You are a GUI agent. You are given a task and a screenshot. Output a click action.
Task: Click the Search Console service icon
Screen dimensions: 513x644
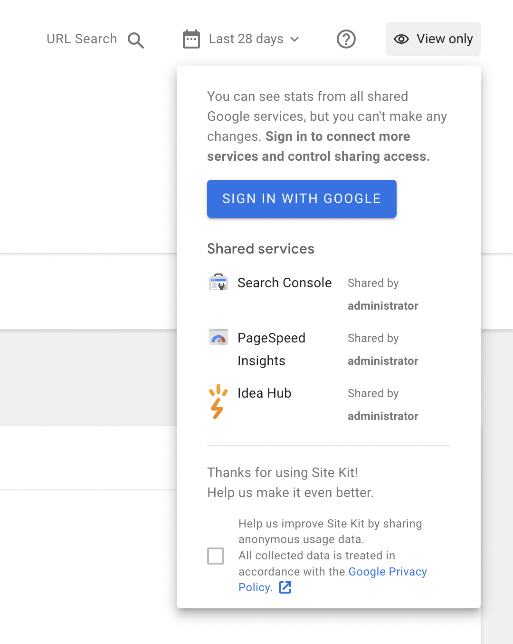point(218,283)
